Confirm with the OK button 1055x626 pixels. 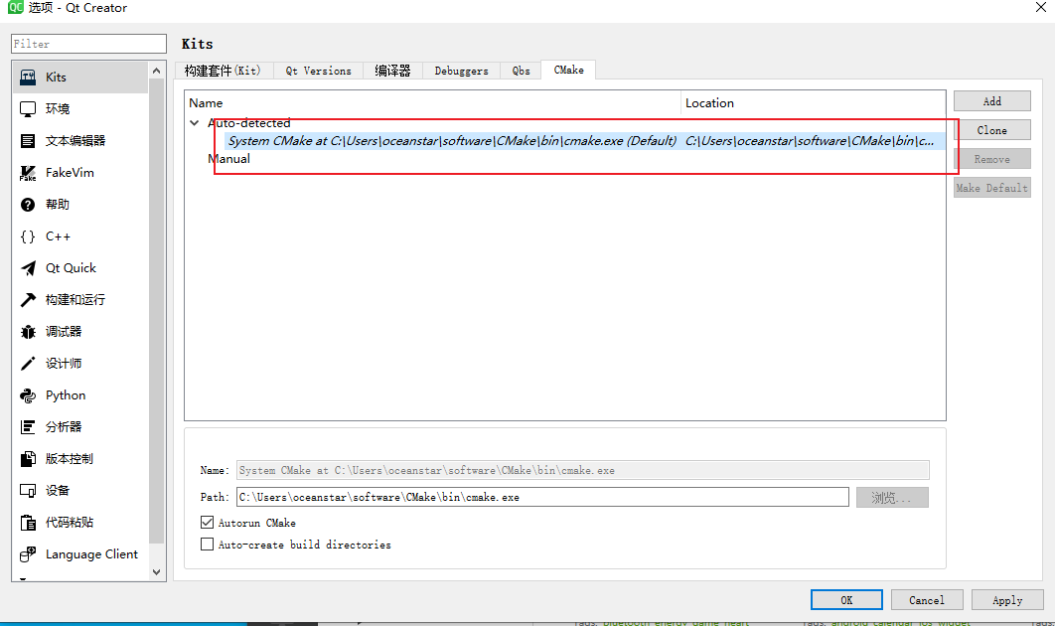[846, 600]
